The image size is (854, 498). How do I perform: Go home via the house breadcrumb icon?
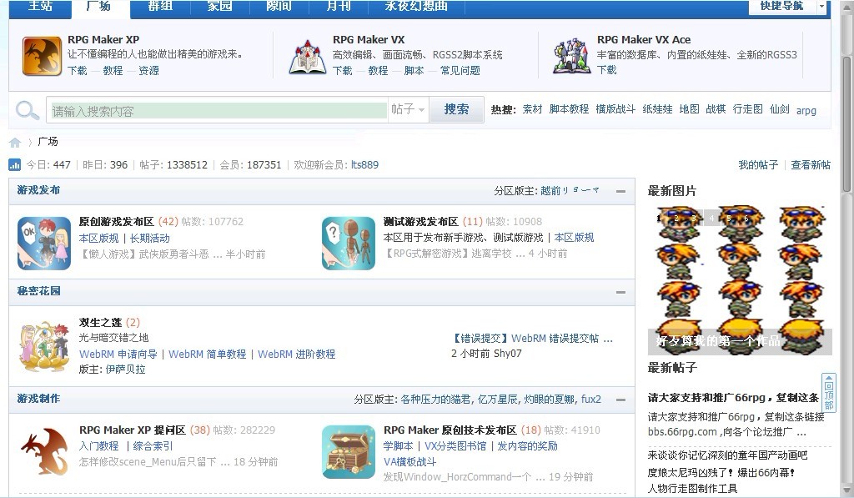15,142
